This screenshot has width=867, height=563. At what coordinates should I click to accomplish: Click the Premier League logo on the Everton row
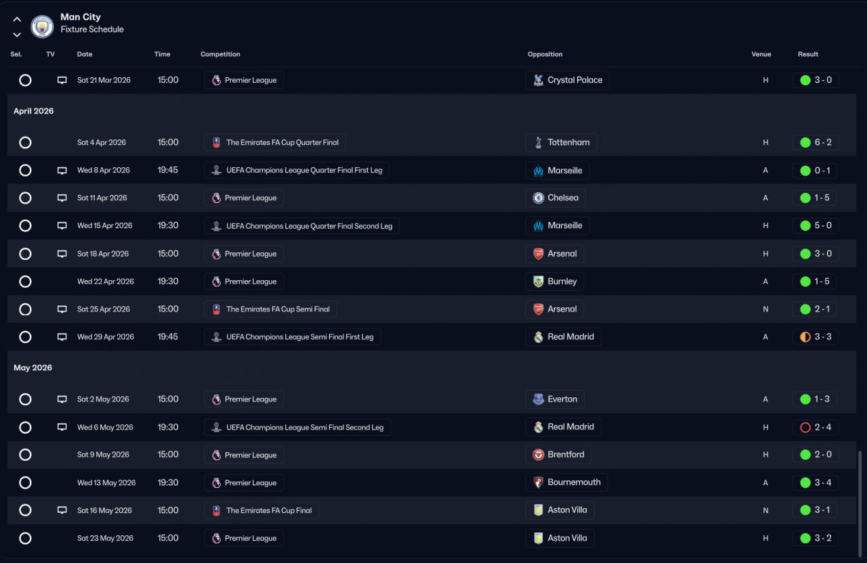click(x=216, y=399)
